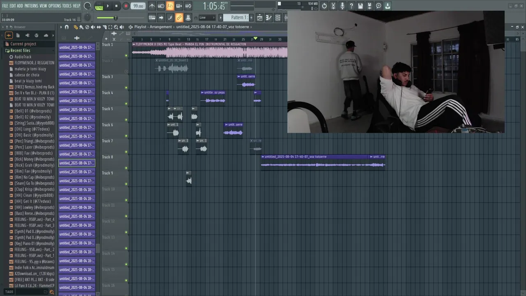This screenshot has width=526, height=296.
Task: Collapse the Recent files folder
Action: [x=20, y=51]
